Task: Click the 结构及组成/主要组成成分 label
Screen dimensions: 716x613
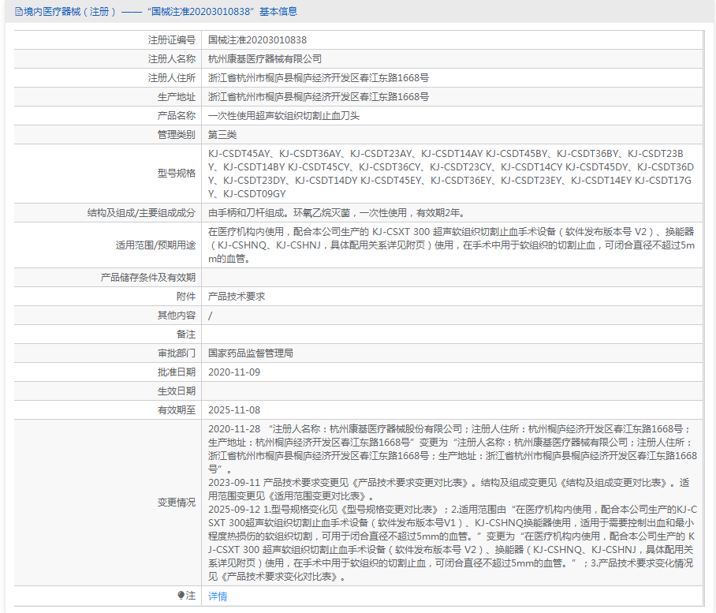Action: coord(142,213)
